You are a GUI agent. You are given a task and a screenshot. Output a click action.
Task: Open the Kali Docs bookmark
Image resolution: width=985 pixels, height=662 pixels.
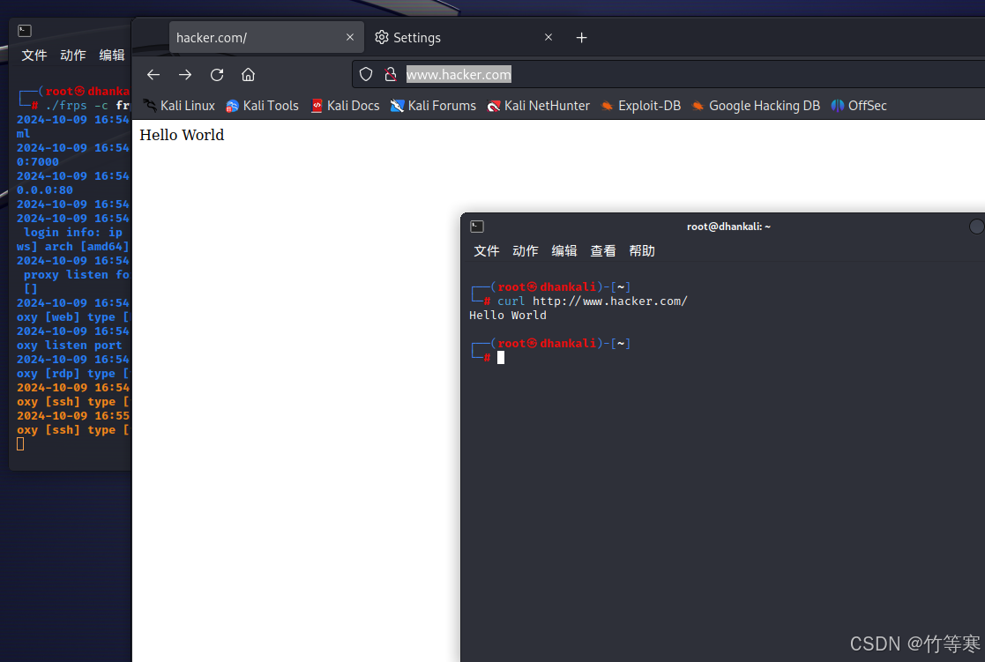tap(345, 106)
